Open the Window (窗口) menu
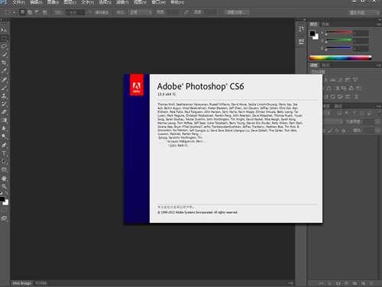The image size is (382, 287). [x=159, y=2]
